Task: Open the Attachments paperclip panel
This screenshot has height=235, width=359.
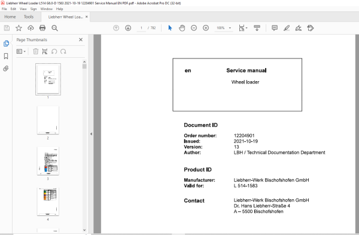Action: pyautogui.click(x=6, y=69)
